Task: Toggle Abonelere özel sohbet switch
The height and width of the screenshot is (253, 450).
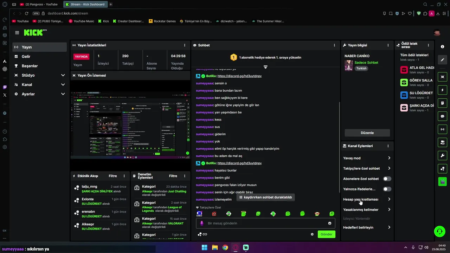Action: pos(387,179)
